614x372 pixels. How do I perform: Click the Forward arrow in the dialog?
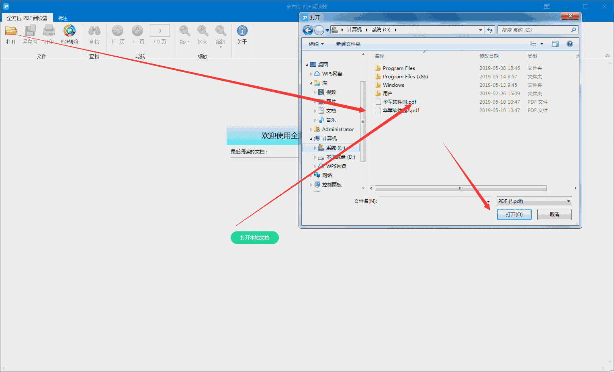tap(319, 30)
